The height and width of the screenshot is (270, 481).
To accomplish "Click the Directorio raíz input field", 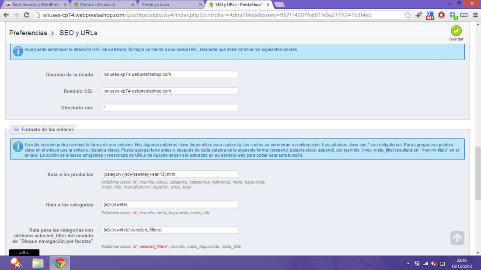I will coord(170,107).
